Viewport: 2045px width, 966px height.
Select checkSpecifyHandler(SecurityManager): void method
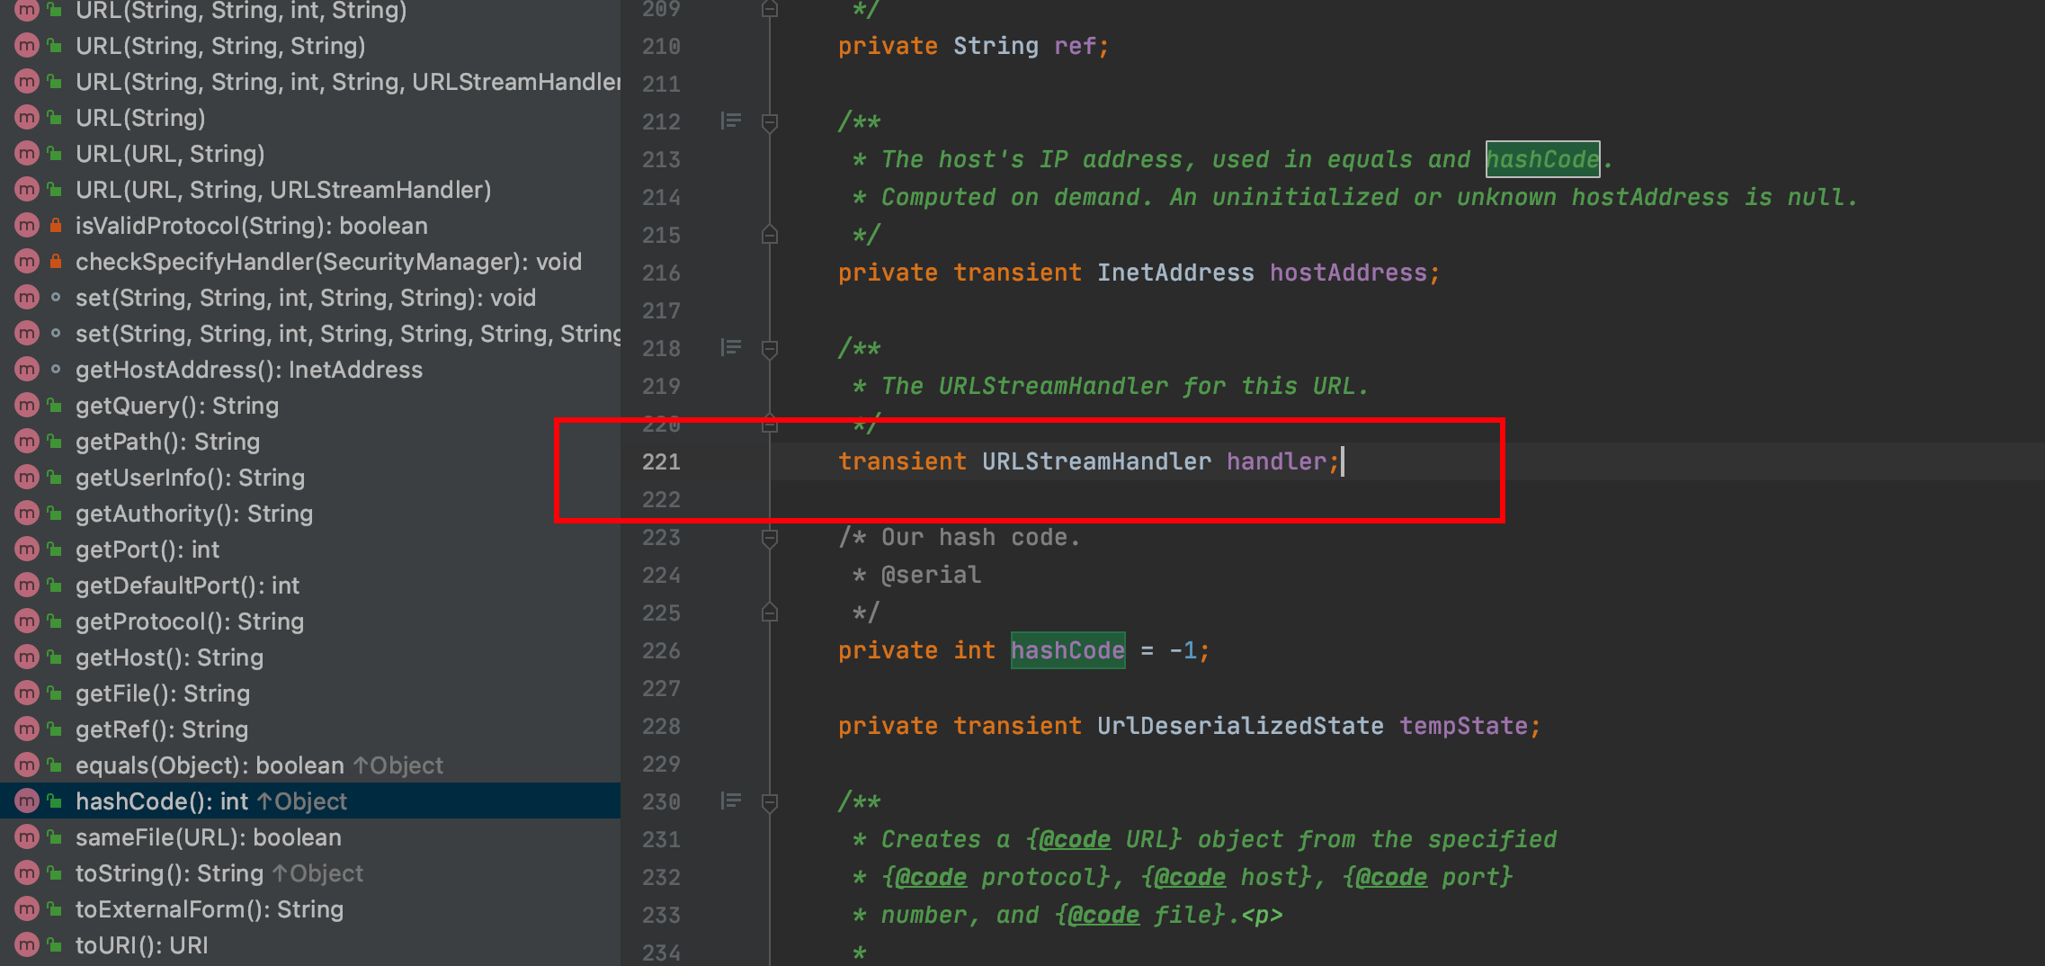pyautogui.click(x=328, y=262)
